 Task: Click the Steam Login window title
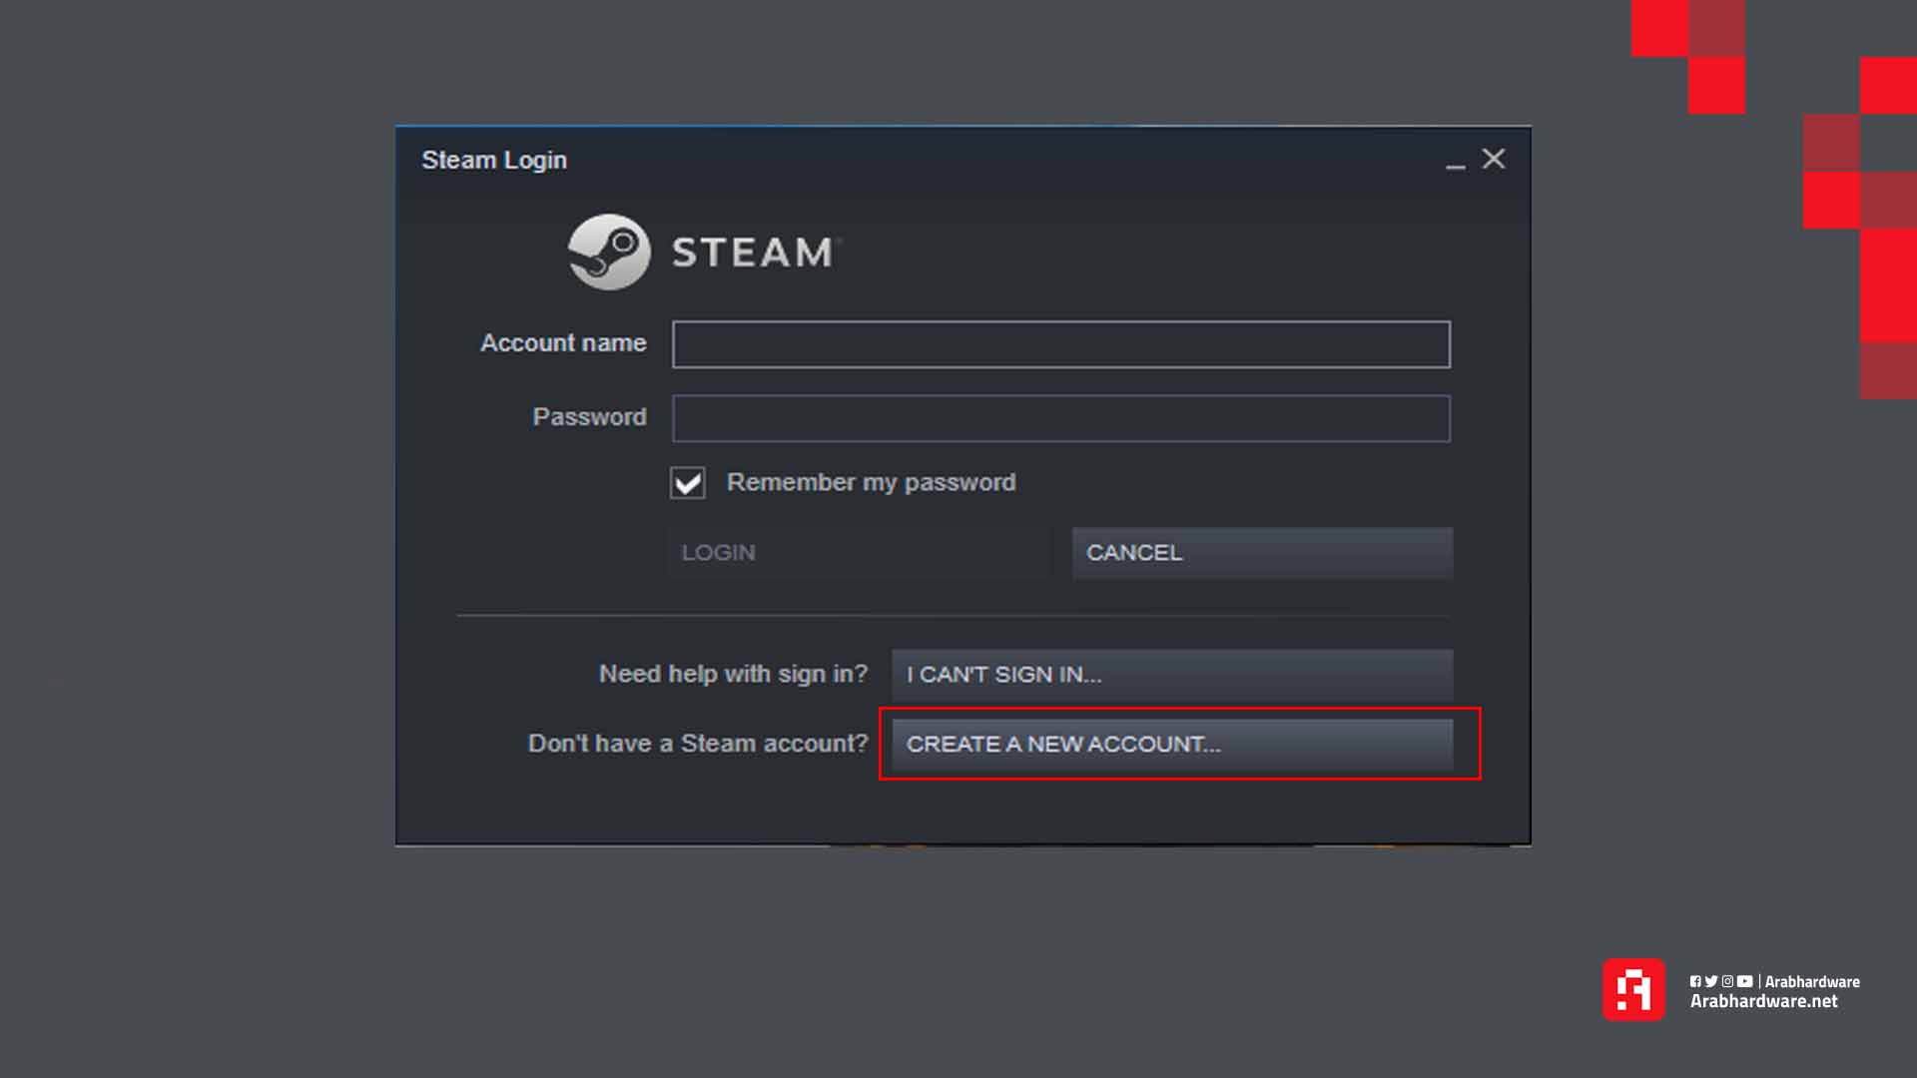point(494,160)
